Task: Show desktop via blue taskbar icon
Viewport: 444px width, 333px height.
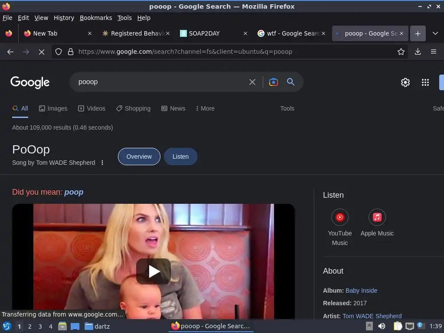Action: pyautogui.click(x=75, y=326)
